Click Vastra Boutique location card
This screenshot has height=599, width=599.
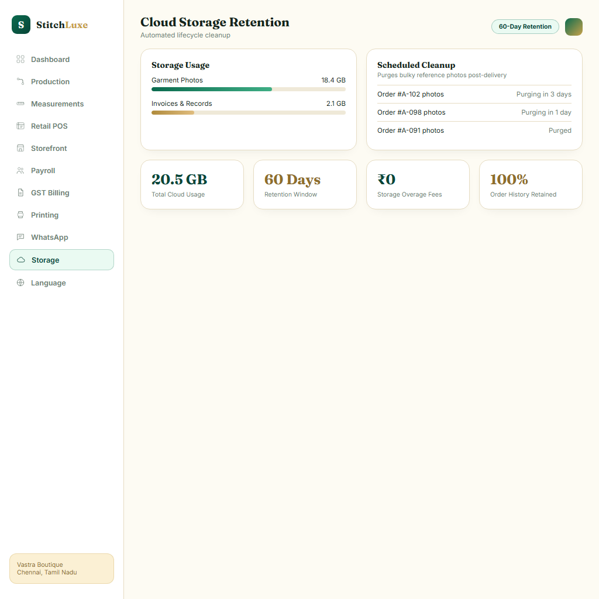point(61,569)
